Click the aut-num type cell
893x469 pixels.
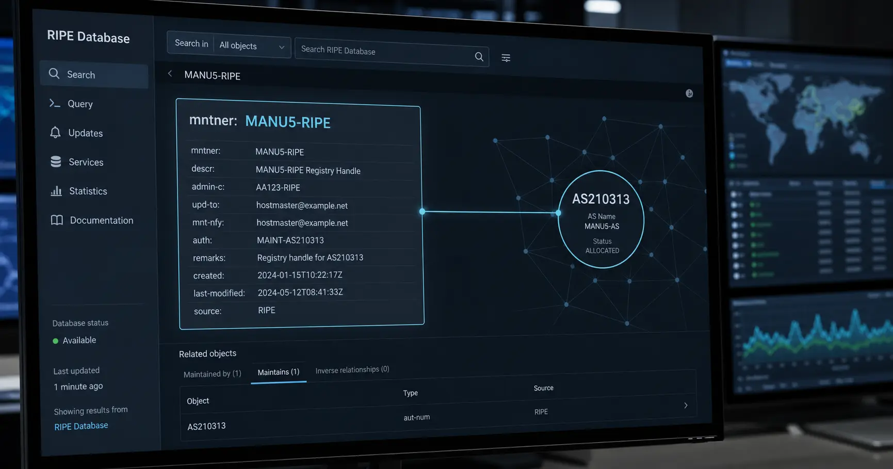[417, 417]
